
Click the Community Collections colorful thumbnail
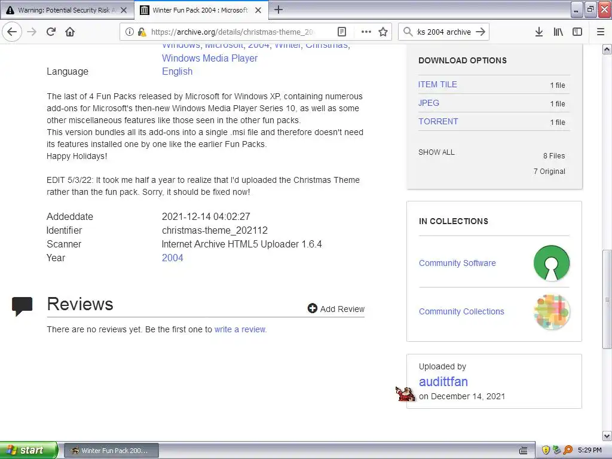pyautogui.click(x=552, y=312)
